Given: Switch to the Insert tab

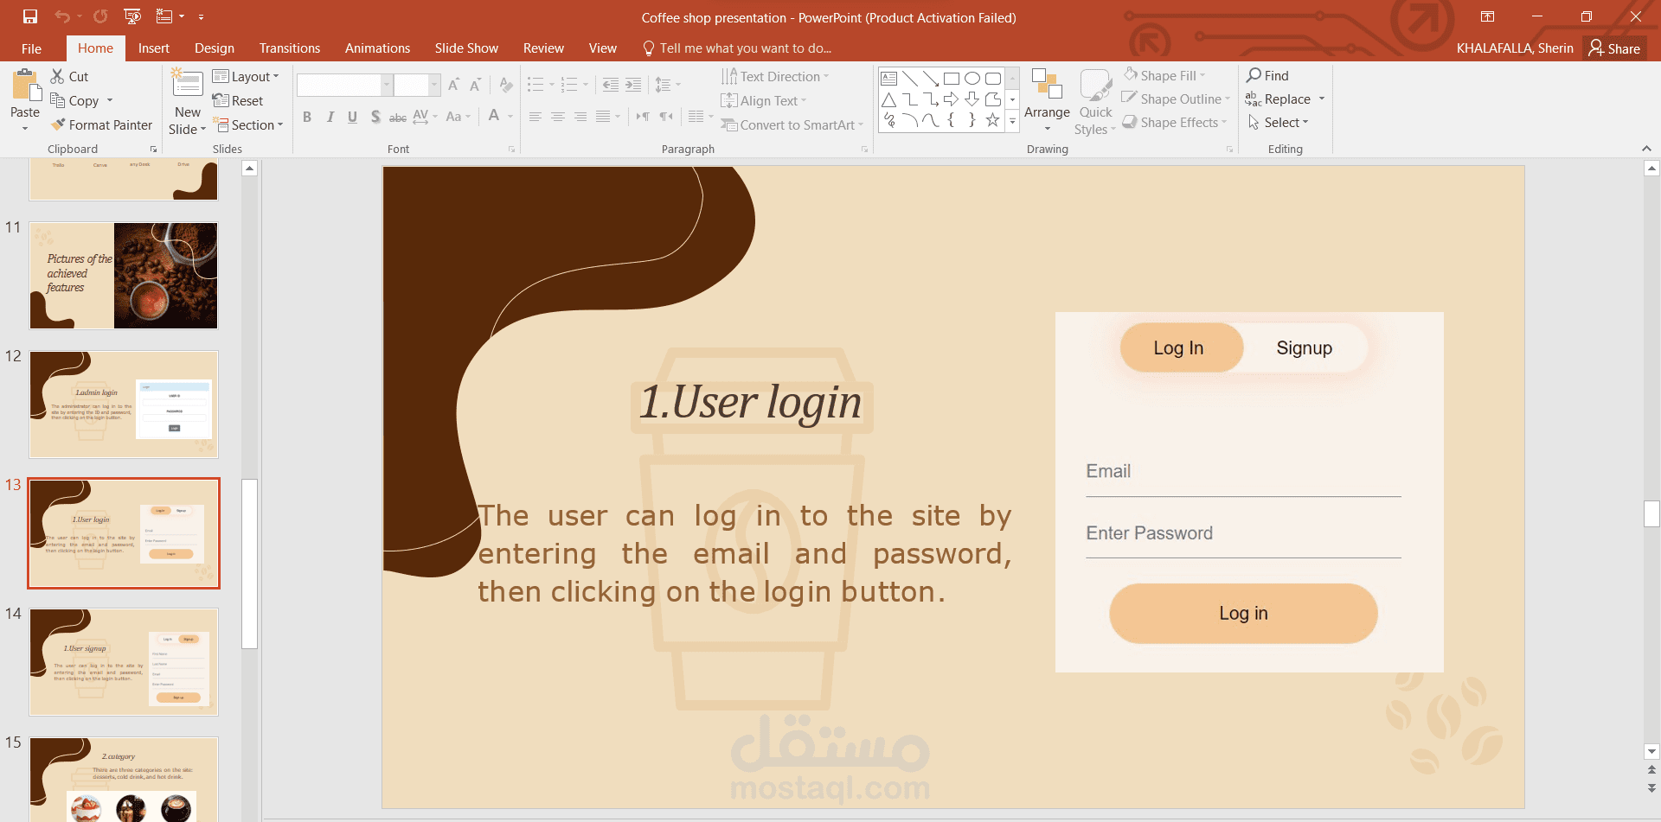Looking at the screenshot, I should [154, 48].
